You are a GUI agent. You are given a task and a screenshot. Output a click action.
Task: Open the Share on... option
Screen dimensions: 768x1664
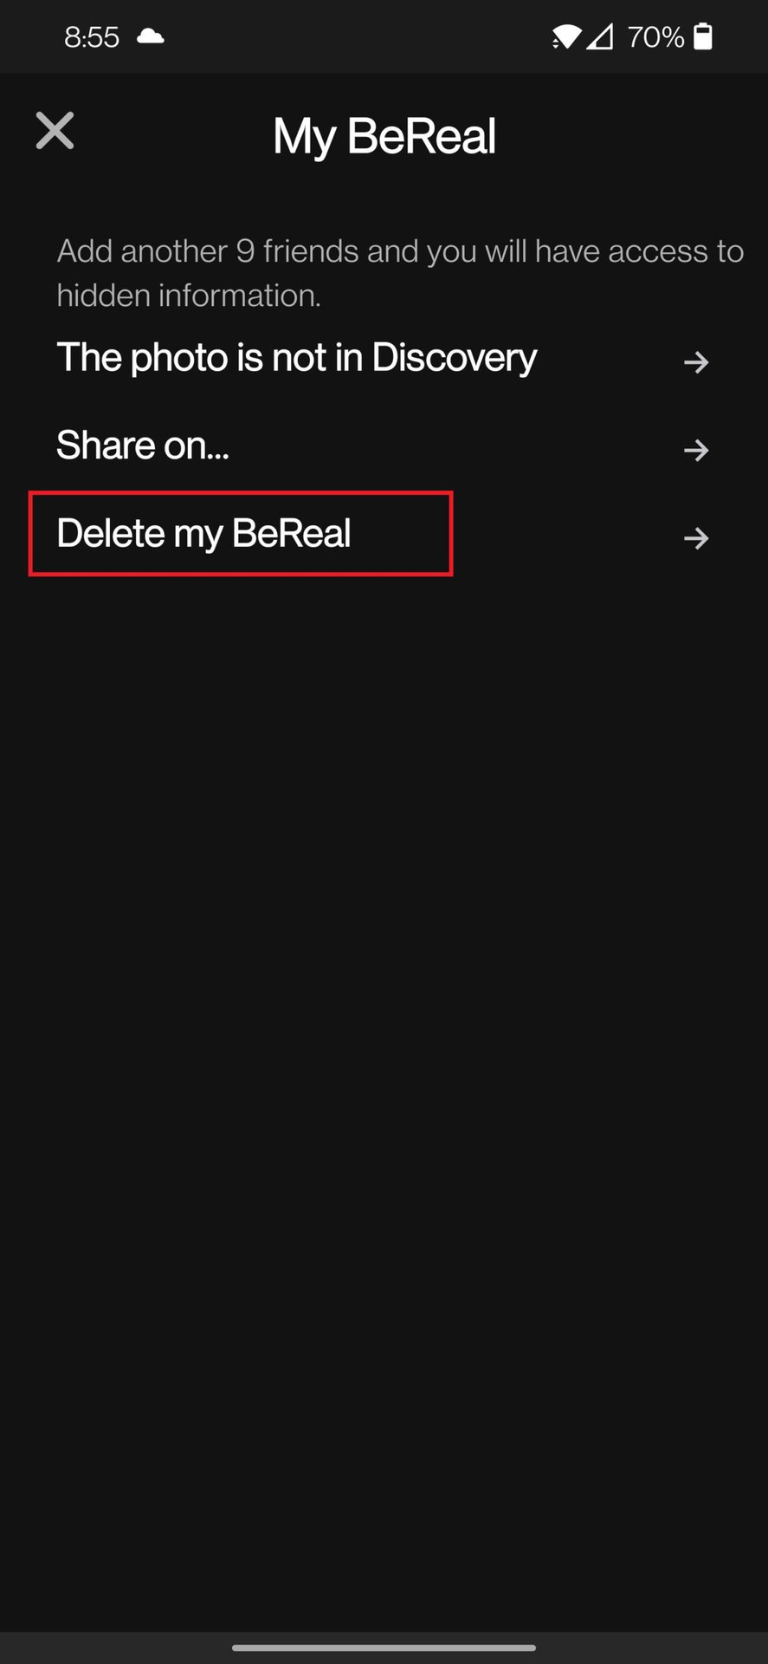(x=143, y=445)
